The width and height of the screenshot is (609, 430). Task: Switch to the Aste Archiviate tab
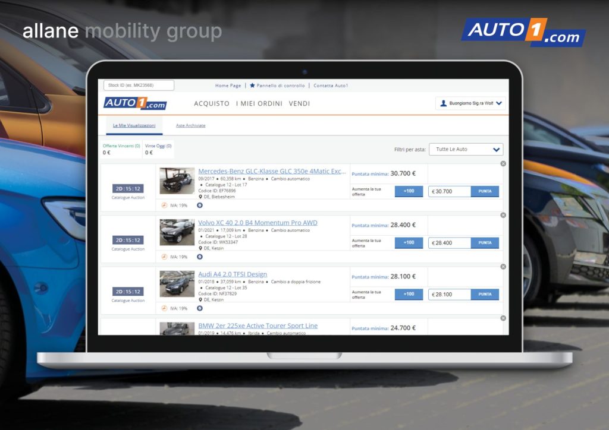[191, 125]
